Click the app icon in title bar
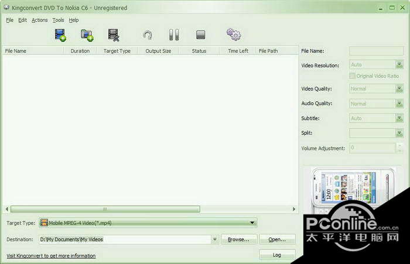Screen dimensions: 410x264 [x=6, y=8]
